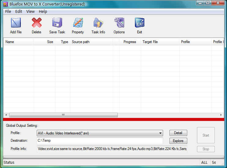Click the Explore button

[178, 141]
